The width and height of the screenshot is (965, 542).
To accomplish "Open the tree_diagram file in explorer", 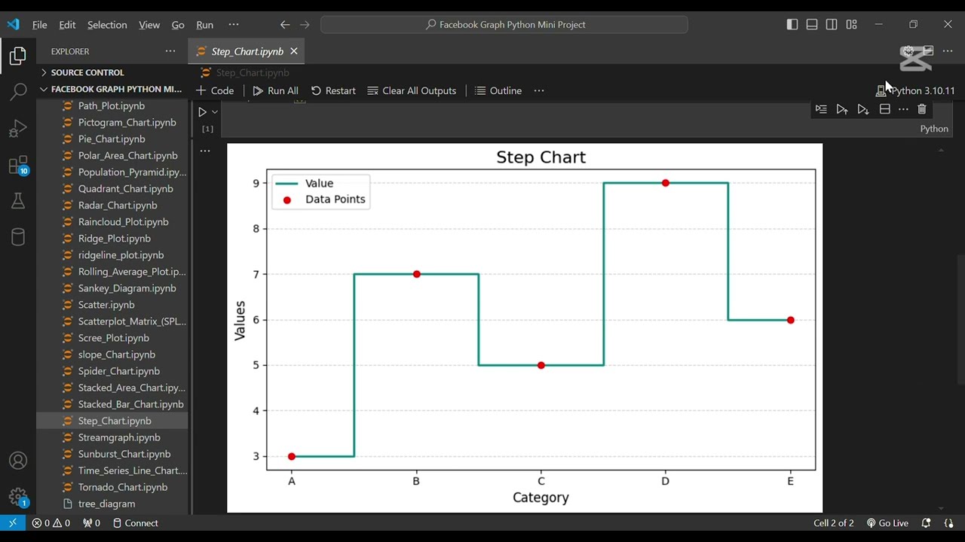I will [106, 504].
